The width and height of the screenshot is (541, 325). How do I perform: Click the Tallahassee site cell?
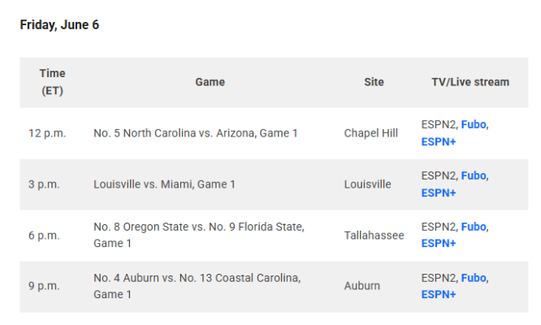[374, 236]
